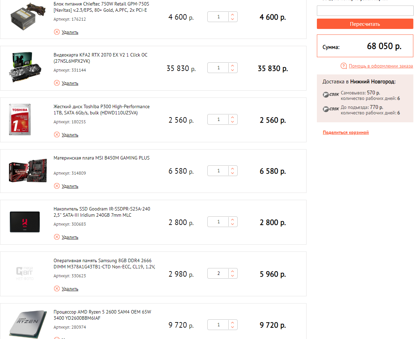Click delete icon for Chieftec power supply
The width and height of the screenshot is (414, 339).
[x=57, y=32]
